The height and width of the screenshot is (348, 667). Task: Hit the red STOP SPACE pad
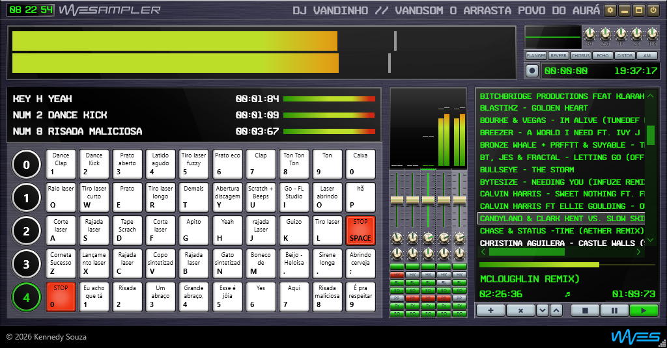[x=360, y=231]
